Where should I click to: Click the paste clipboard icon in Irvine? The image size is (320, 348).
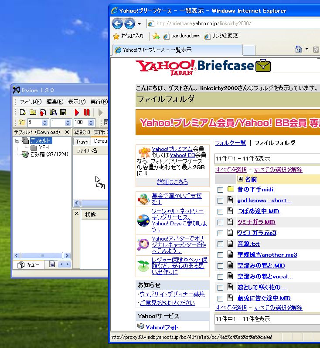pos(53,112)
